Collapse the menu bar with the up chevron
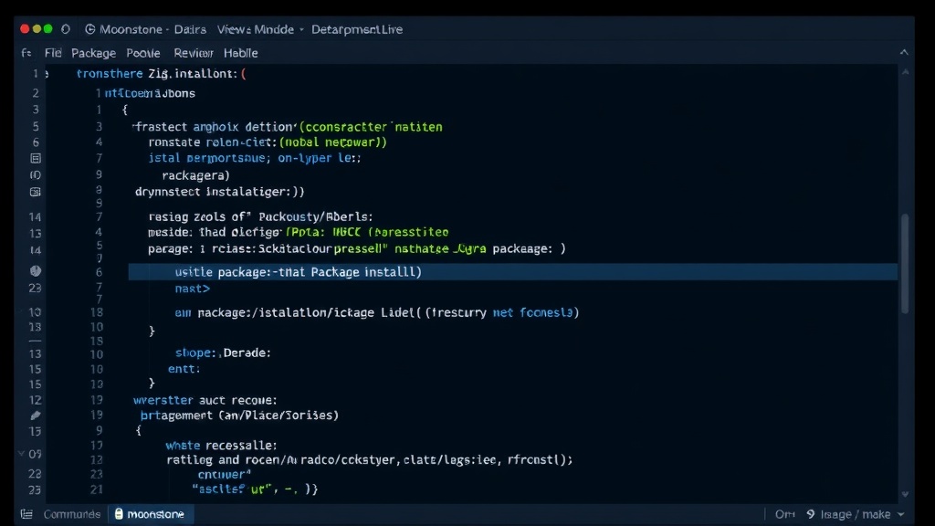The image size is (935, 526). [904, 52]
